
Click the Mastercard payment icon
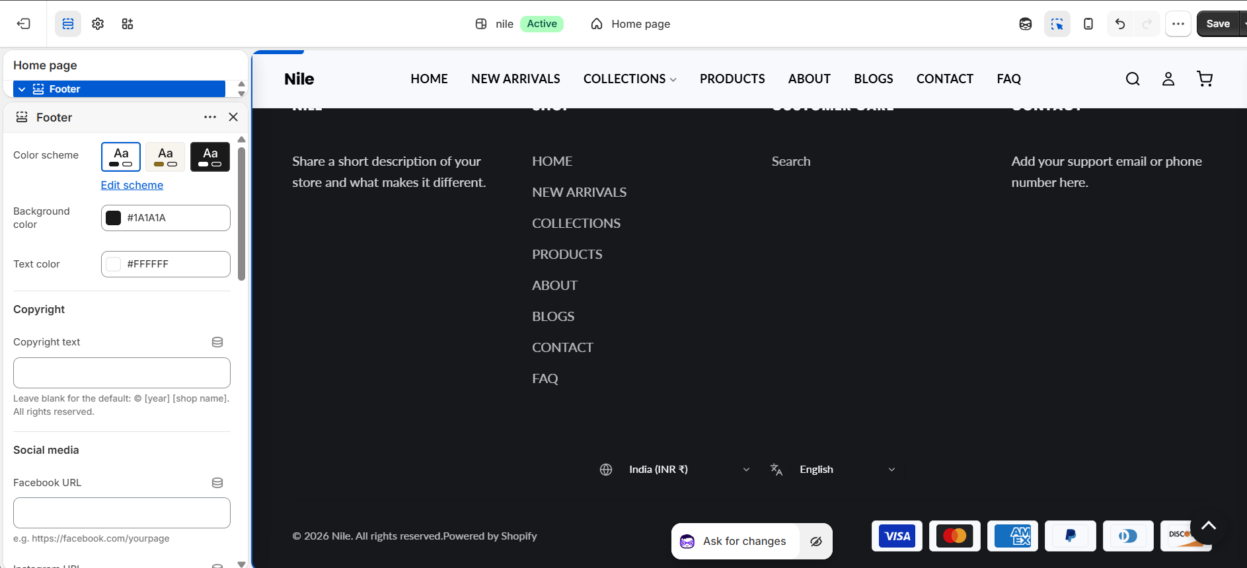click(x=955, y=536)
